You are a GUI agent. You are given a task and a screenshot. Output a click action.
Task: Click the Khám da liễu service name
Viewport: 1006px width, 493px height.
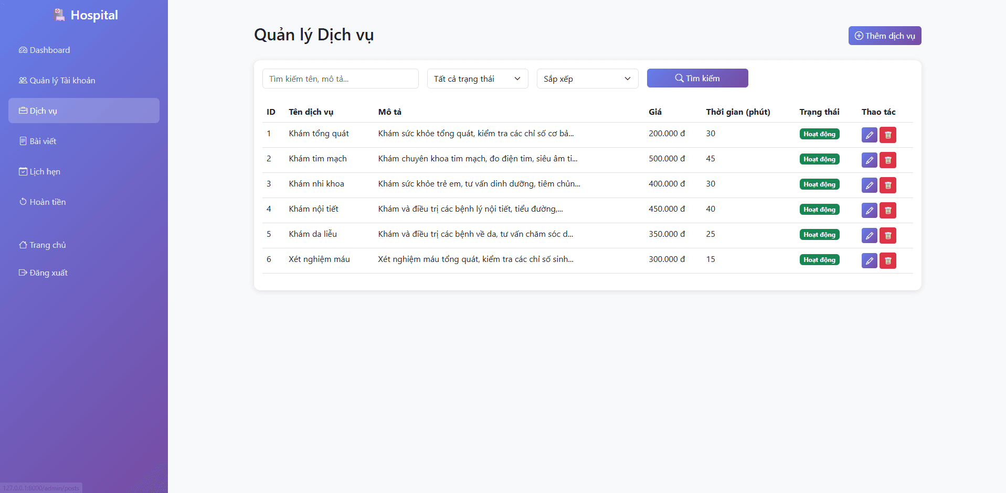click(x=313, y=234)
